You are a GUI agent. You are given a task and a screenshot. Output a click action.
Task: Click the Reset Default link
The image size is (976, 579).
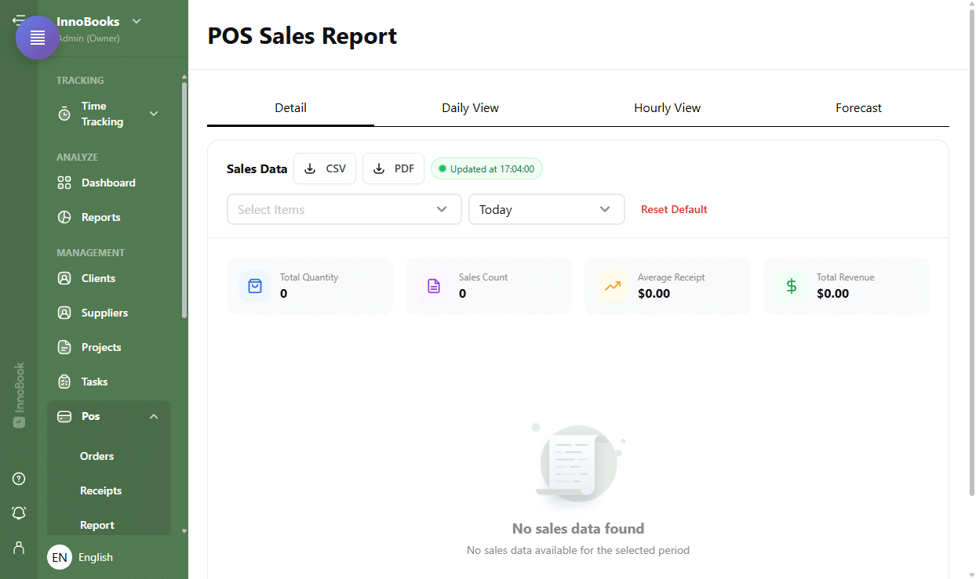674,209
